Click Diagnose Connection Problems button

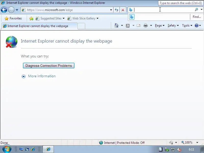tap(49, 66)
